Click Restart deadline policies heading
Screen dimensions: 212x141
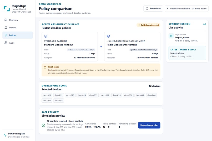(56, 28)
